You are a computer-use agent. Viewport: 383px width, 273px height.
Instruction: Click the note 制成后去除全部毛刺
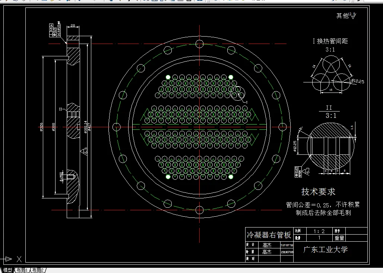323,213
